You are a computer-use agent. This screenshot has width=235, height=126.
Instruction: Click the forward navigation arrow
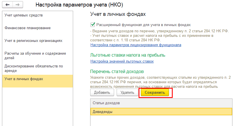point(17,5)
